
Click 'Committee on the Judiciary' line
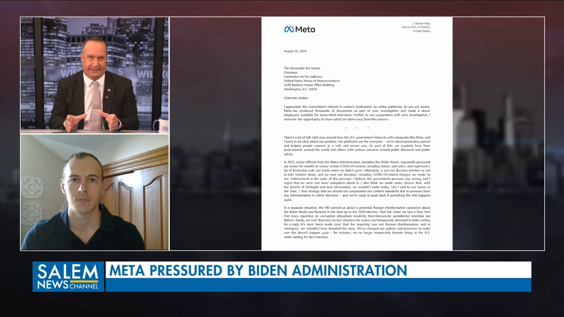(303, 77)
